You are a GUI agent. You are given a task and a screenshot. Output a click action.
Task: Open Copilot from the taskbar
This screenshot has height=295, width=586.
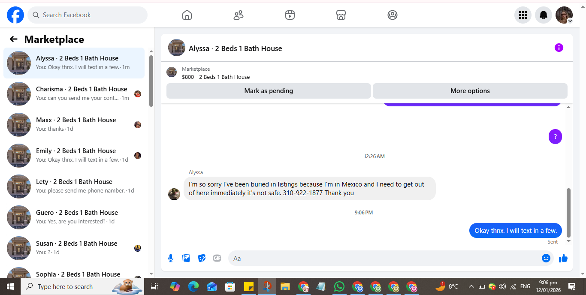coord(175,286)
